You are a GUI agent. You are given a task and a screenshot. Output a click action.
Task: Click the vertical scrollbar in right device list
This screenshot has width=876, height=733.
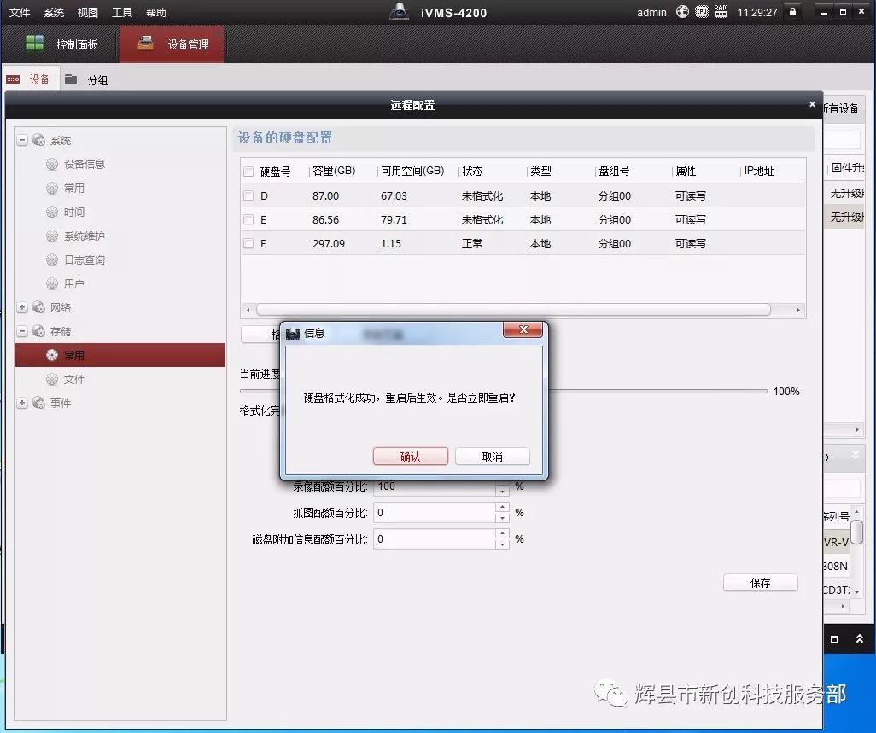(857, 532)
